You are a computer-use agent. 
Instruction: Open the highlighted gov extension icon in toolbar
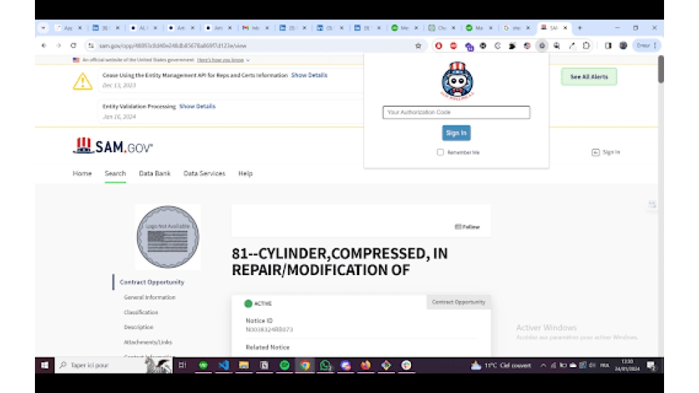tap(542, 45)
